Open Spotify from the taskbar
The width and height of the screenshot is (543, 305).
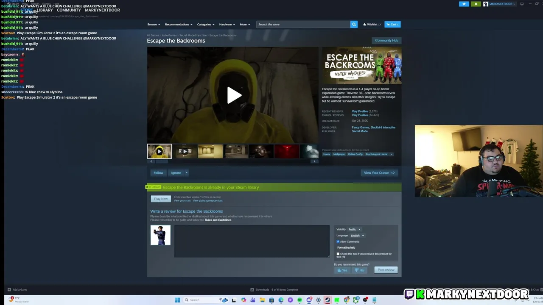(x=299, y=300)
